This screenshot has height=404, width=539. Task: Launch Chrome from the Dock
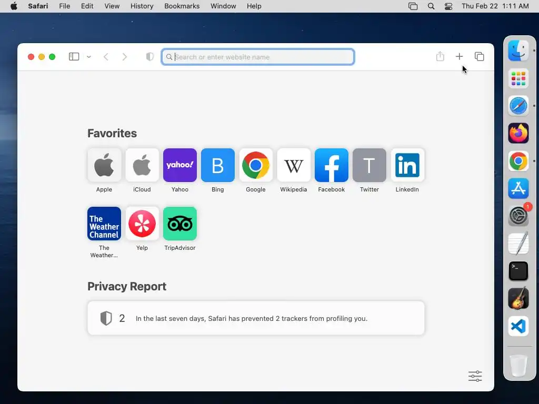[518, 161]
